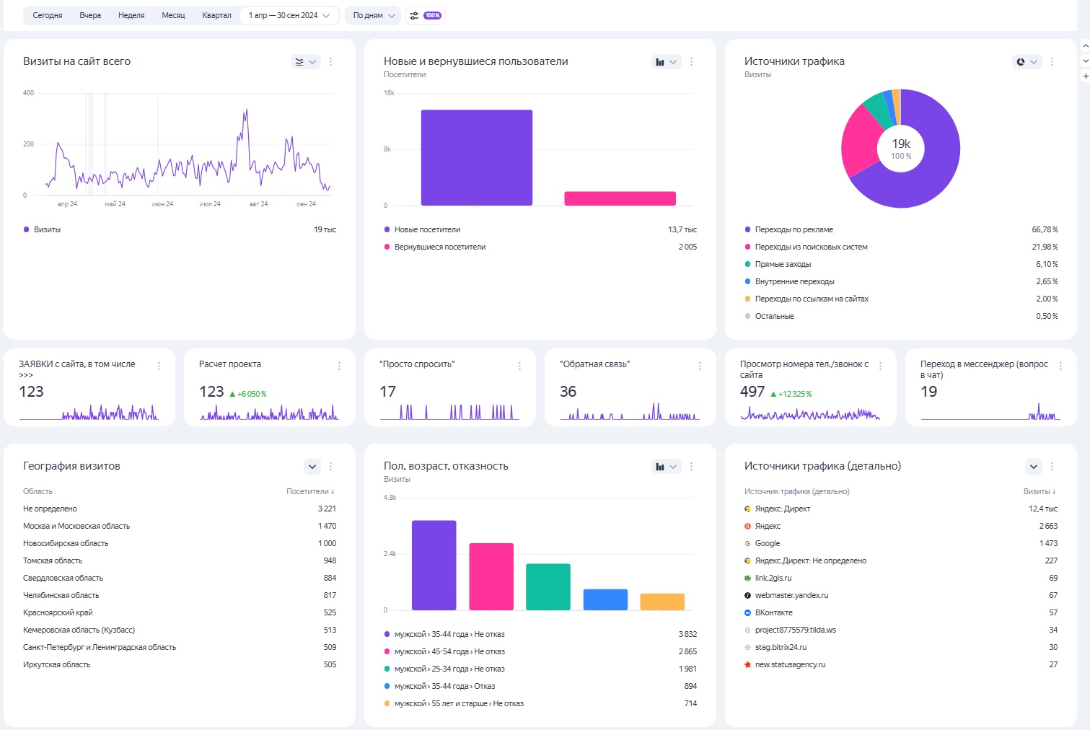Toggle Новые посетители legend series

(422, 230)
